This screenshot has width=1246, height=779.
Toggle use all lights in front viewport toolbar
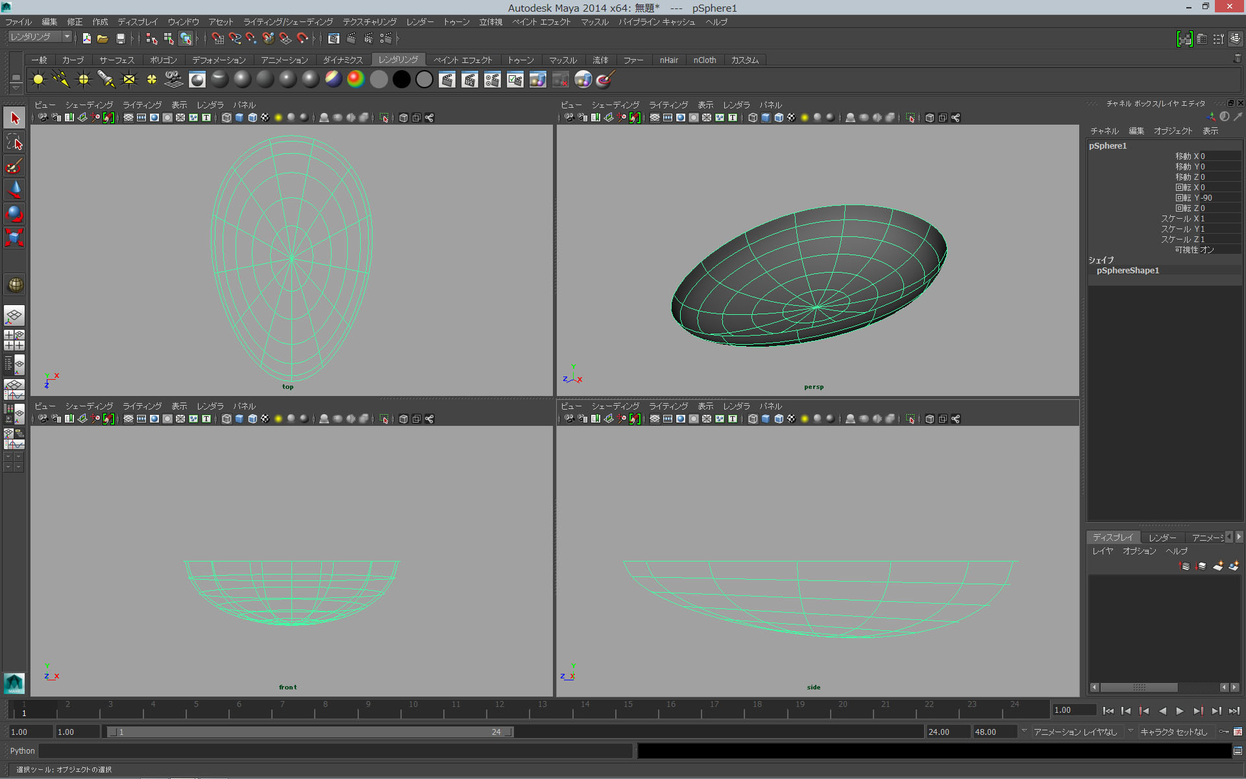[x=278, y=419]
